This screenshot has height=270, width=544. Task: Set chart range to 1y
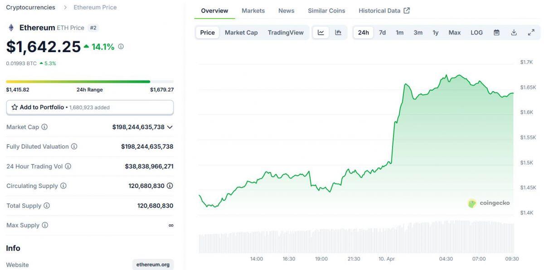click(x=436, y=33)
